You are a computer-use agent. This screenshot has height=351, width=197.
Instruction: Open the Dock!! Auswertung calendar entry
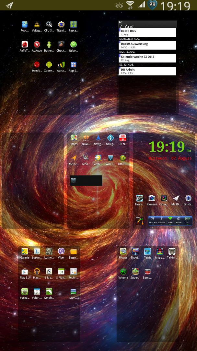coord(147,45)
